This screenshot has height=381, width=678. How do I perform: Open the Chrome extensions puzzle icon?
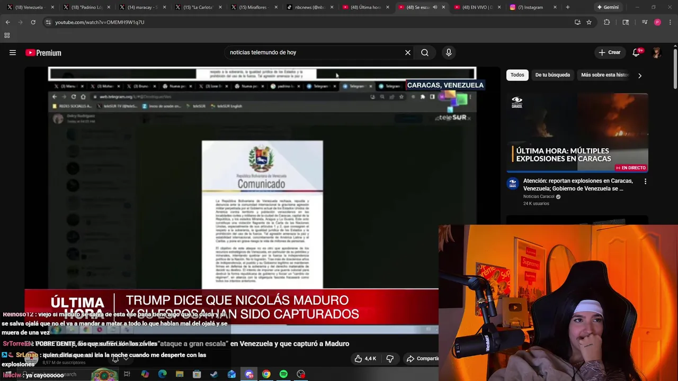[607, 22]
